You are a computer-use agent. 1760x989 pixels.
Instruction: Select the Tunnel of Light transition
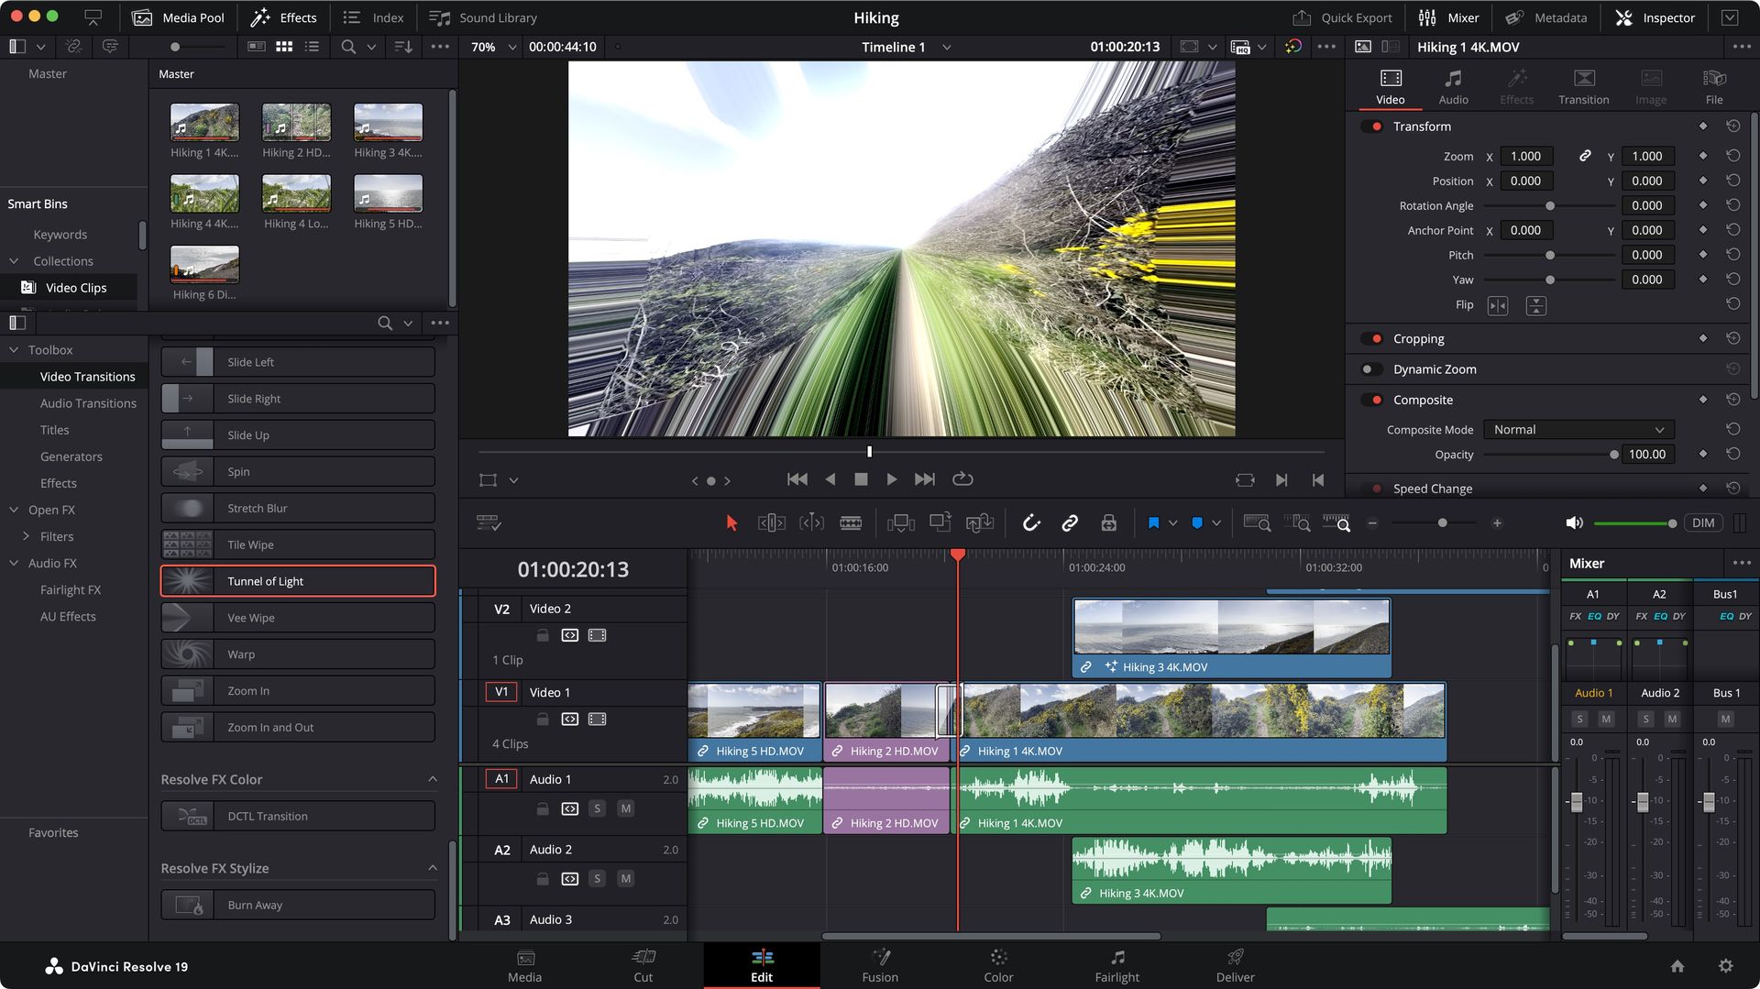click(x=297, y=580)
